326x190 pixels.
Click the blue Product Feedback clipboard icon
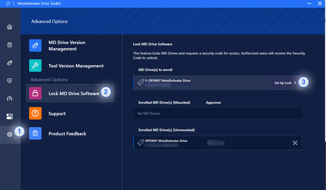coord(35,133)
